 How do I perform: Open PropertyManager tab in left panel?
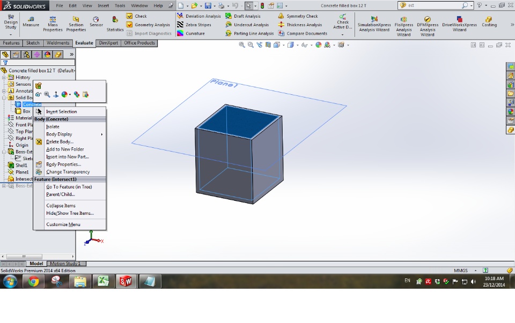coord(16,55)
